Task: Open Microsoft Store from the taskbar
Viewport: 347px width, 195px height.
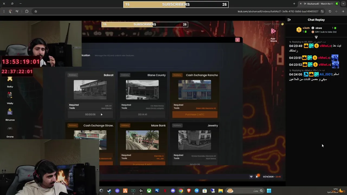Action: pos(205,191)
